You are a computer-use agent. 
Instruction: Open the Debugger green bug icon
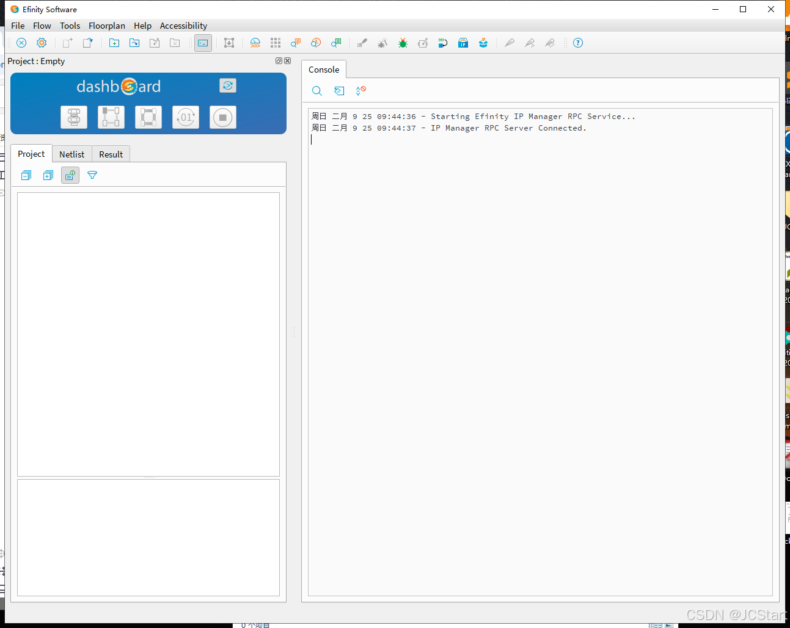403,43
